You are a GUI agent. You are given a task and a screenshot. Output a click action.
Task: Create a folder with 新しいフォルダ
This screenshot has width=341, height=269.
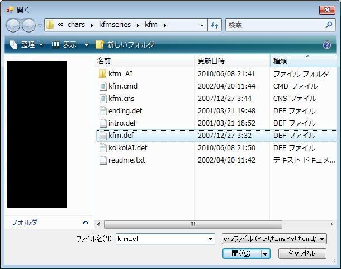pos(125,45)
